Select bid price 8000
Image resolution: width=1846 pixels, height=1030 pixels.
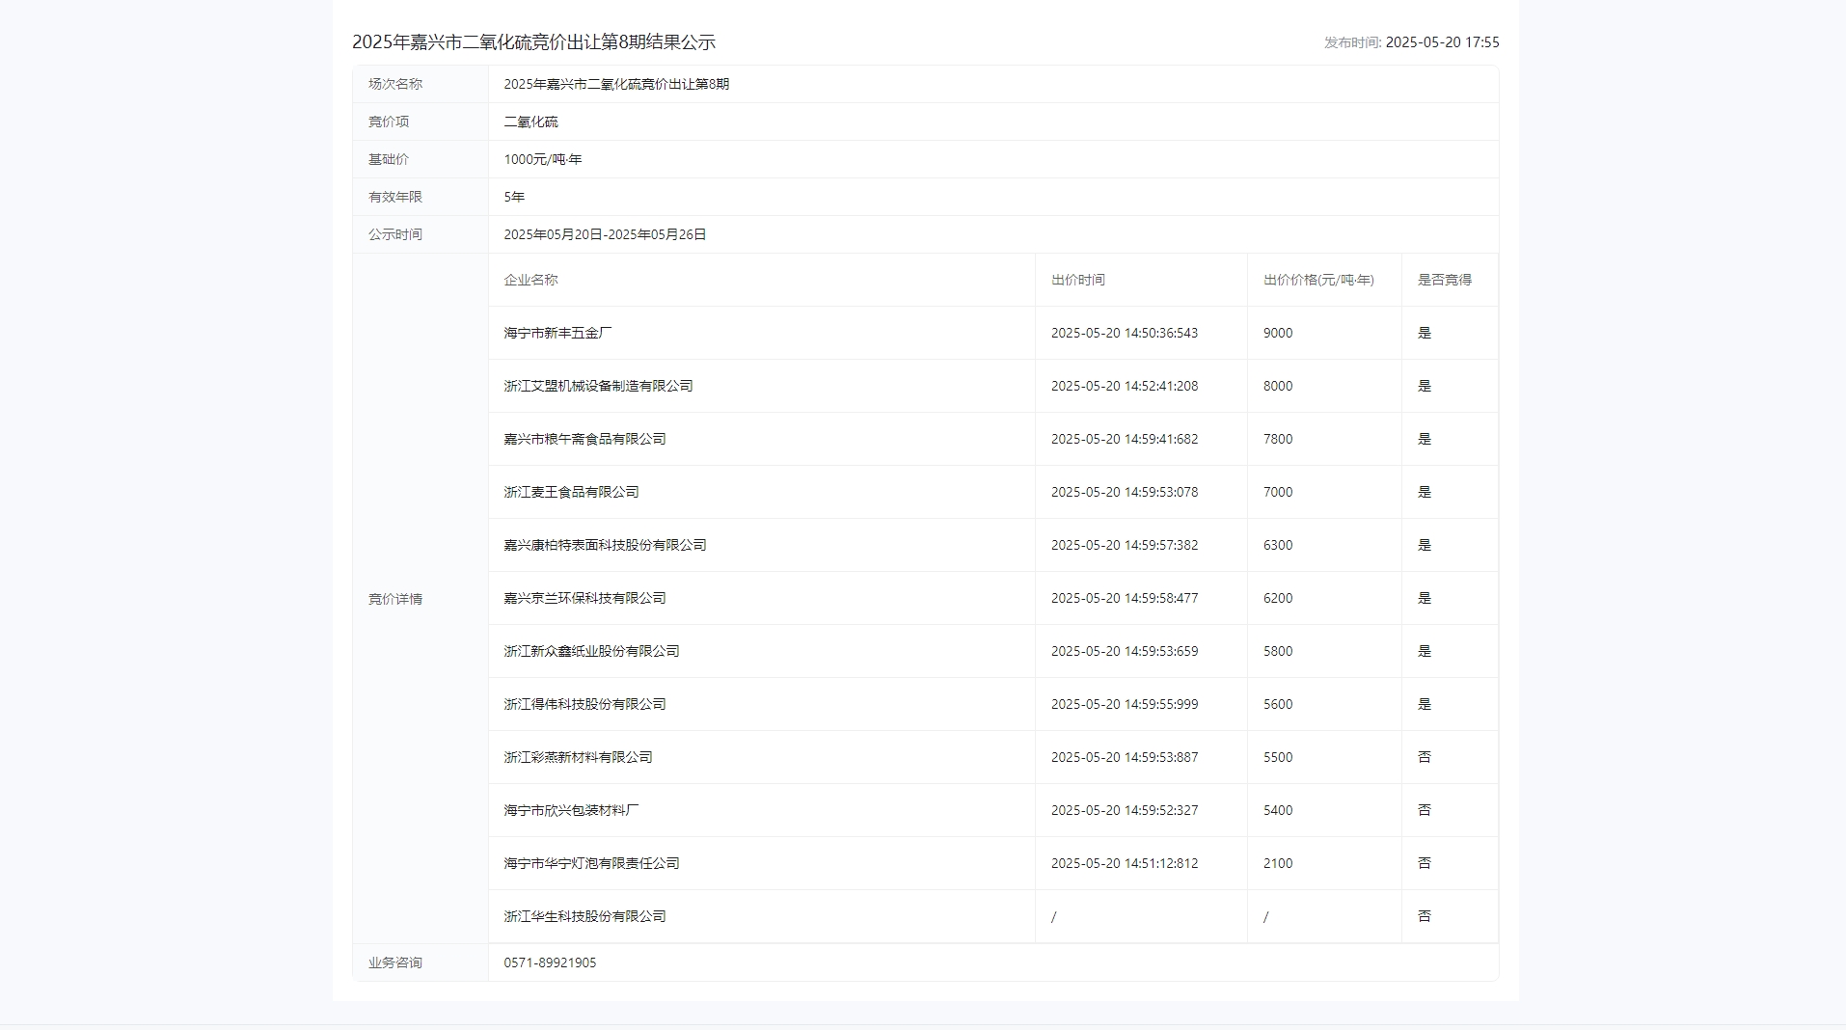(x=1278, y=386)
